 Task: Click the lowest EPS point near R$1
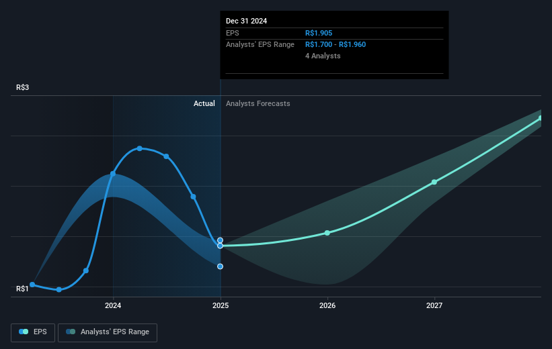(59, 290)
